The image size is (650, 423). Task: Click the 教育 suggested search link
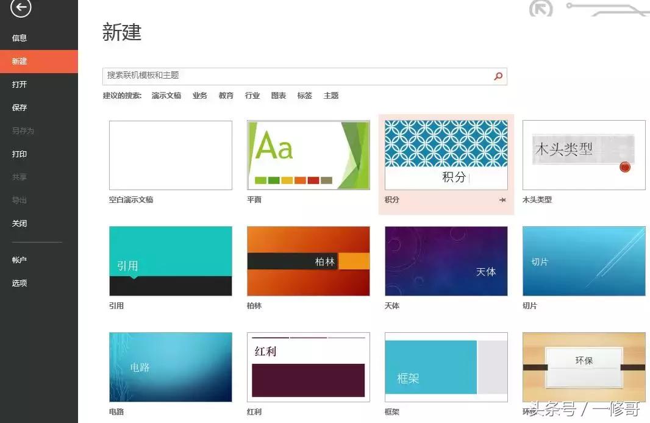(x=226, y=95)
